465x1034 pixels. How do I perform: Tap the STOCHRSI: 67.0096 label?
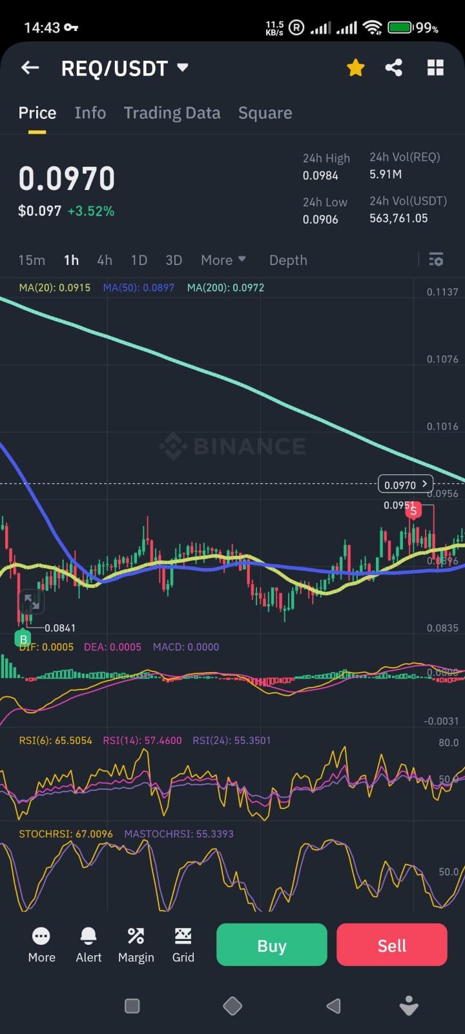(x=66, y=834)
